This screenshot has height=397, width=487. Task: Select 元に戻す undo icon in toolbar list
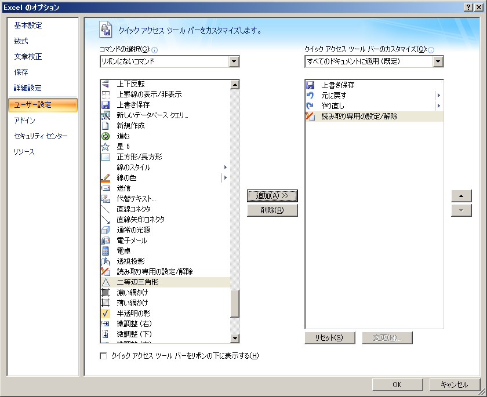coord(310,95)
